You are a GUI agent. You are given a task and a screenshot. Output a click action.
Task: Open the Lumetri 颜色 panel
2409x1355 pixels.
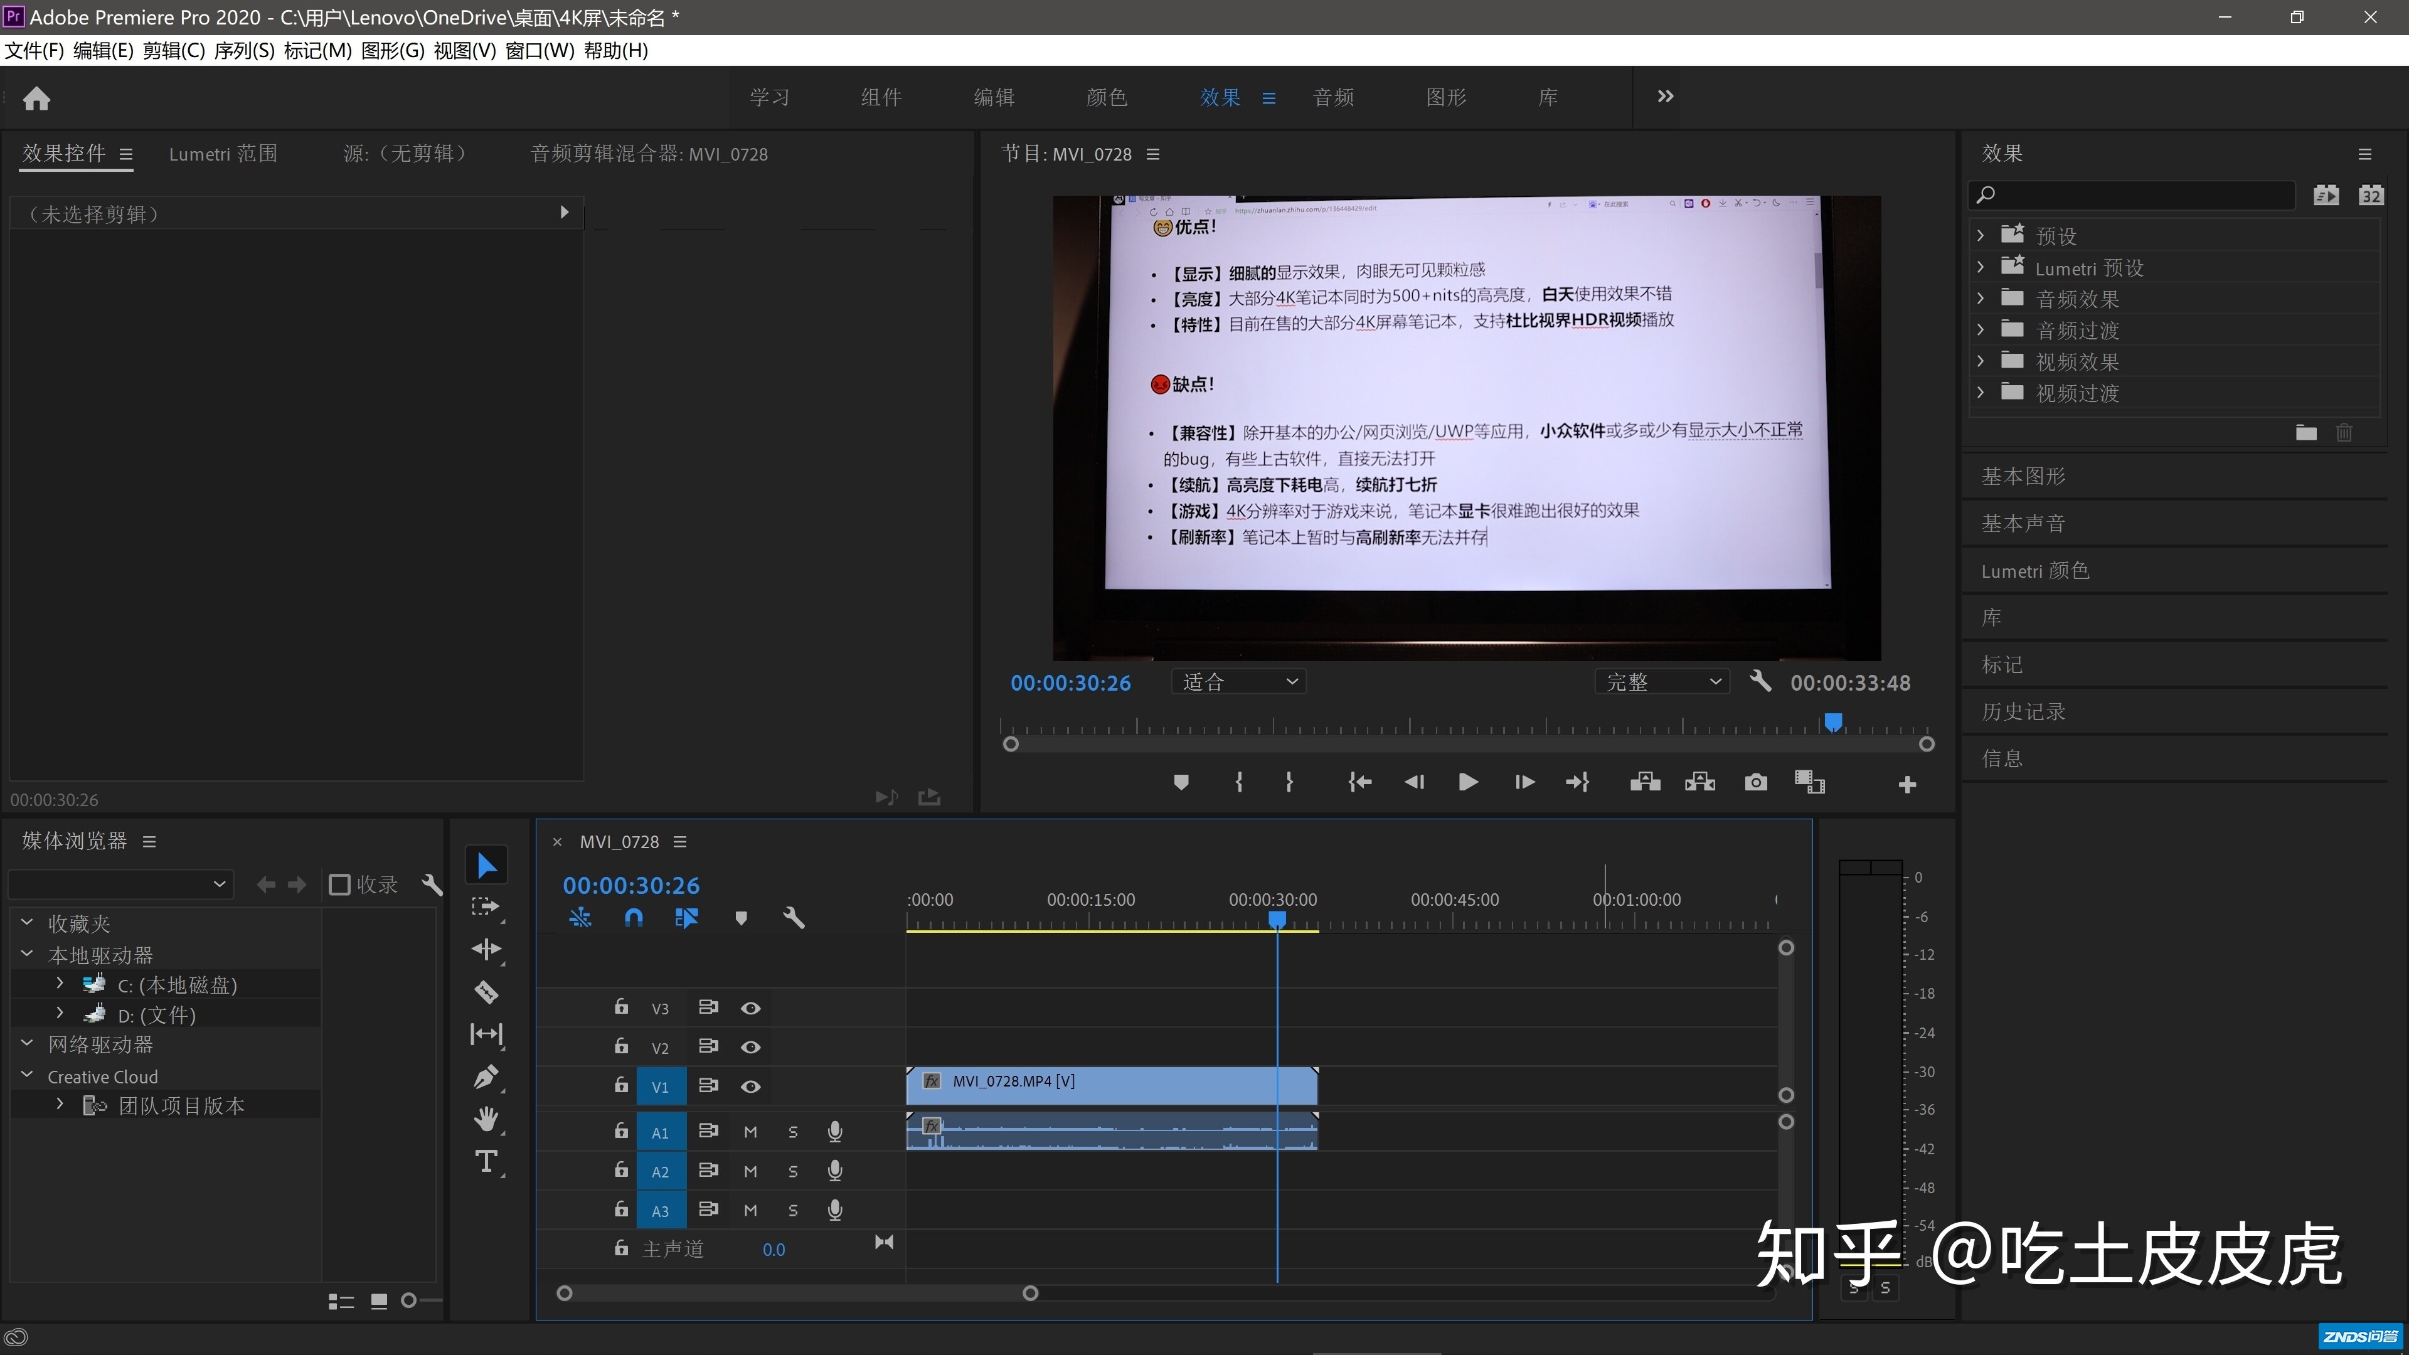tap(2035, 570)
